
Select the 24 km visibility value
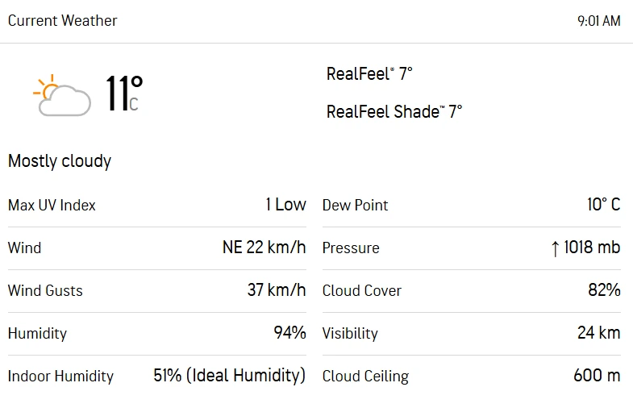point(598,333)
